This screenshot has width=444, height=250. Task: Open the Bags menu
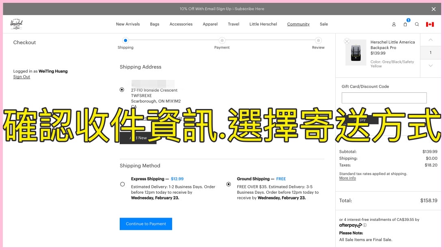coord(155,24)
